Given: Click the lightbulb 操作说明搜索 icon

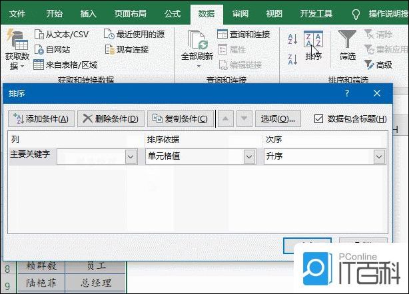Looking at the screenshot, I should pos(356,15).
